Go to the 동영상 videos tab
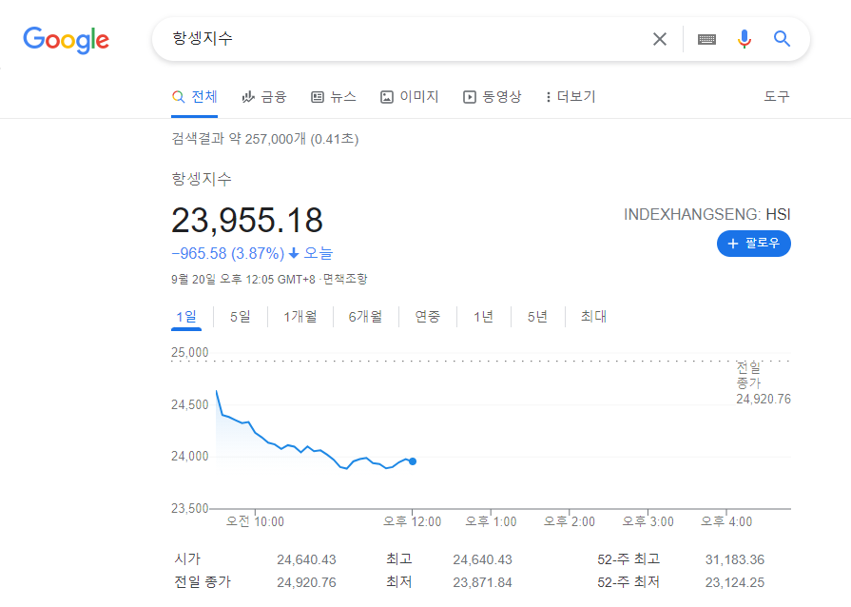This screenshot has width=851, height=607. point(493,97)
